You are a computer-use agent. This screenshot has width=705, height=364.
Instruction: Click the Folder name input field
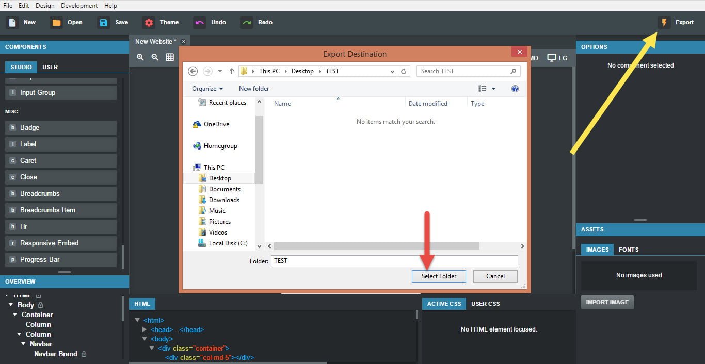click(x=394, y=261)
